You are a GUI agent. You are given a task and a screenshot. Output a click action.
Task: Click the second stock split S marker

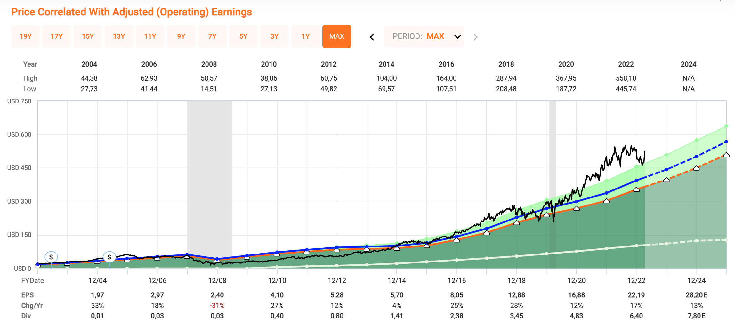pos(109,257)
